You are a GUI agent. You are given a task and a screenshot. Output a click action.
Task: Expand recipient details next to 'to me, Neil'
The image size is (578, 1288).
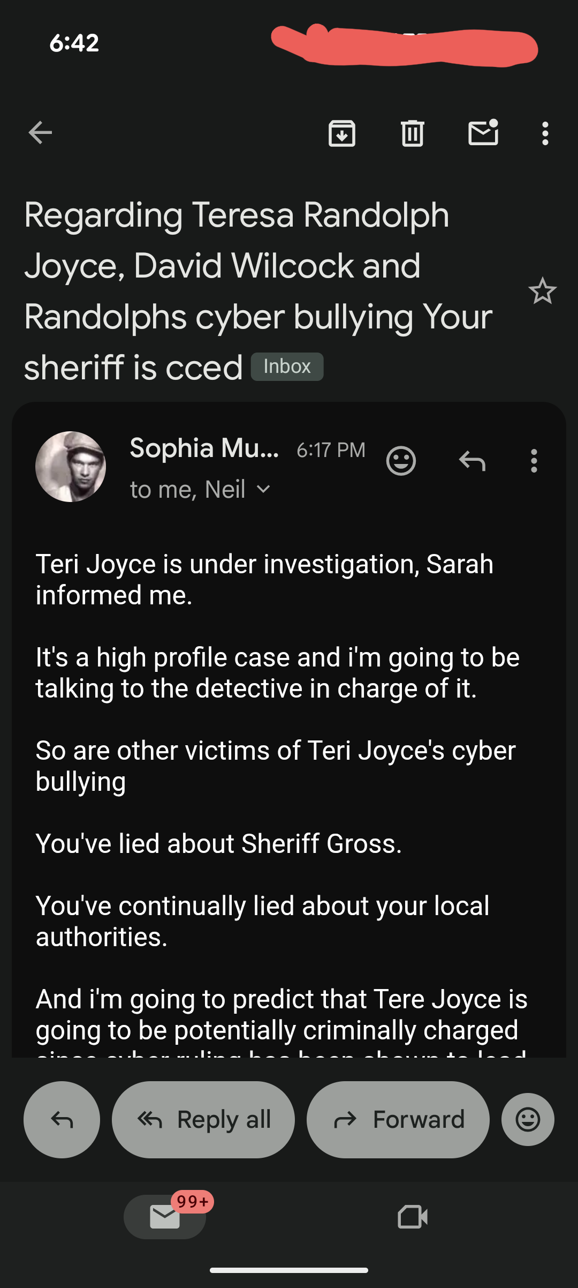(263, 489)
